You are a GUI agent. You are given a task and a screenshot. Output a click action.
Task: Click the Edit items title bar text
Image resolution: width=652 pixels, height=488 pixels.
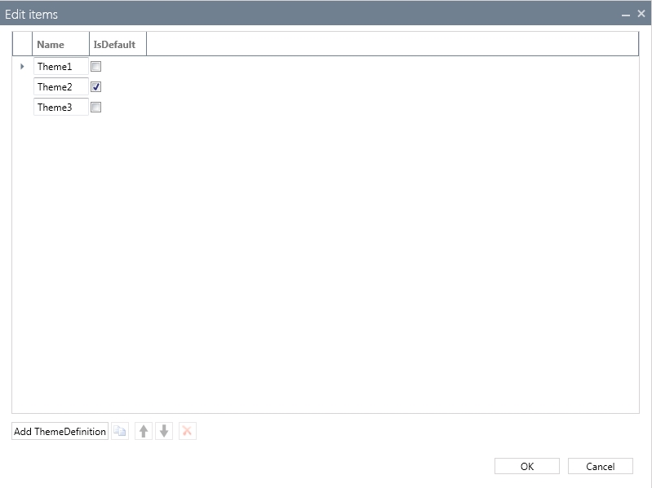pos(32,15)
